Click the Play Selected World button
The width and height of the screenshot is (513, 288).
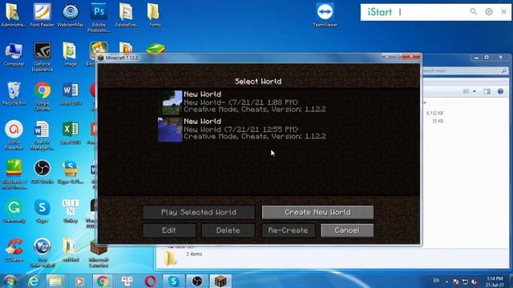point(199,212)
